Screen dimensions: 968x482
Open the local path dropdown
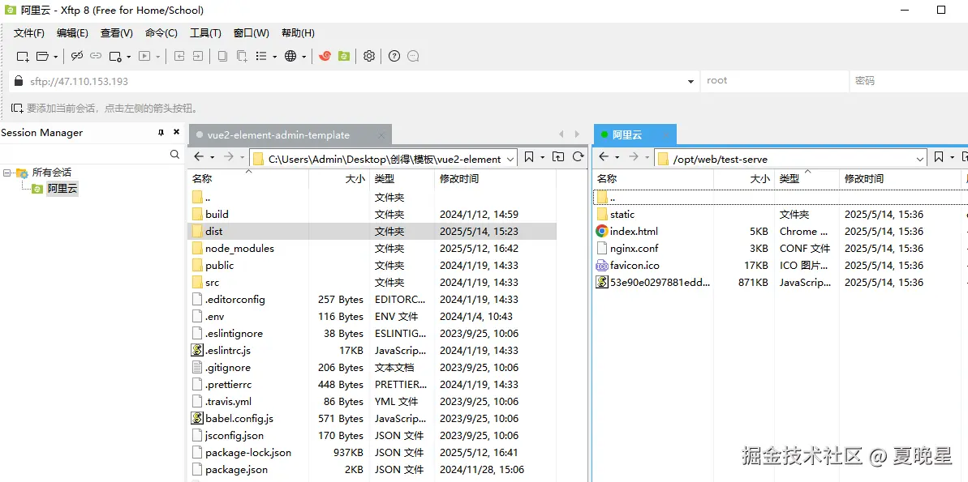[x=510, y=159]
